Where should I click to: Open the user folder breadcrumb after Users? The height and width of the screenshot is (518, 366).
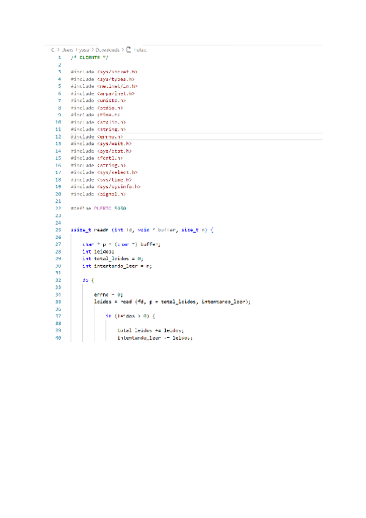tap(84, 50)
